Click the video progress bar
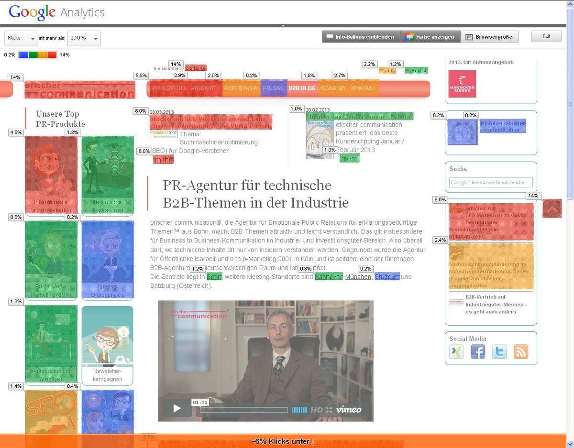Image resolution: width=574 pixels, height=448 pixels. [244, 410]
